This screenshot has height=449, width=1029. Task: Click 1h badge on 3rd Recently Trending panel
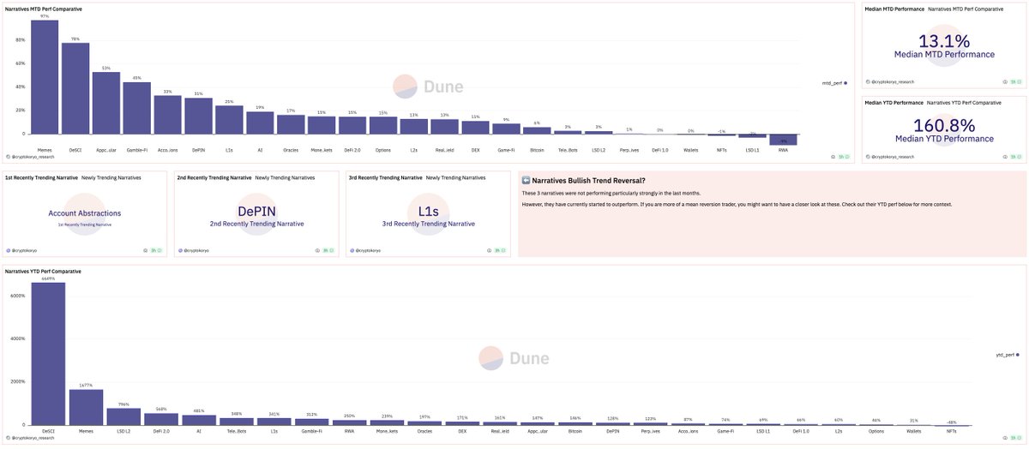pyautogui.click(x=498, y=250)
